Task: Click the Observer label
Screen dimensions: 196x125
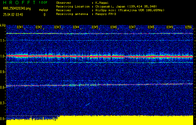Action: [64, 2]
